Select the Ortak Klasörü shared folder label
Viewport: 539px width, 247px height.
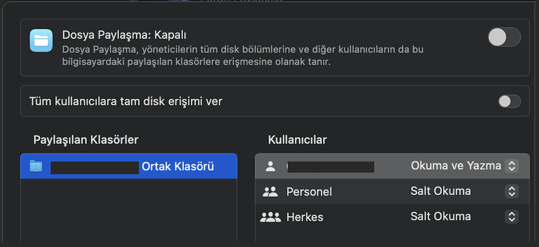pos(178,167)
